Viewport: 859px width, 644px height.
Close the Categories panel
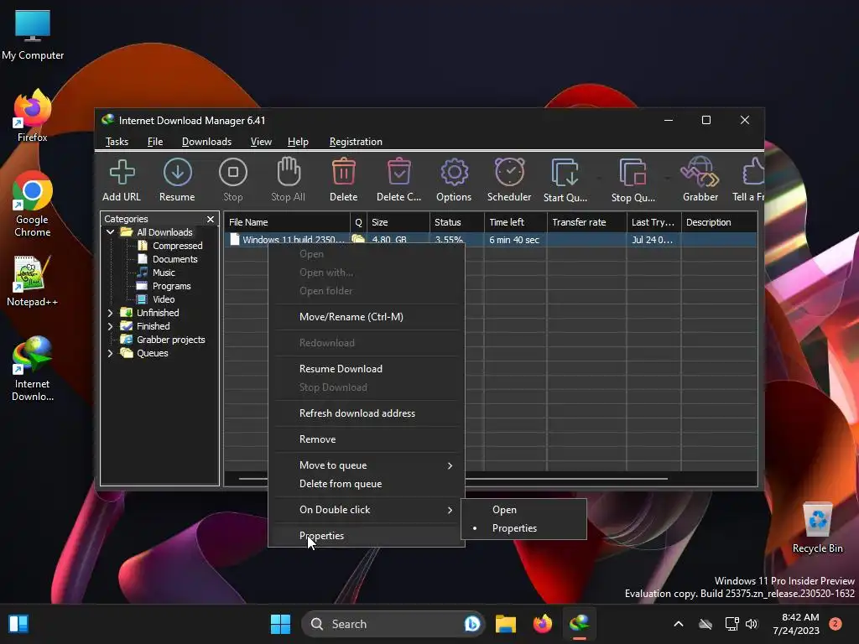tap(211, 219)
